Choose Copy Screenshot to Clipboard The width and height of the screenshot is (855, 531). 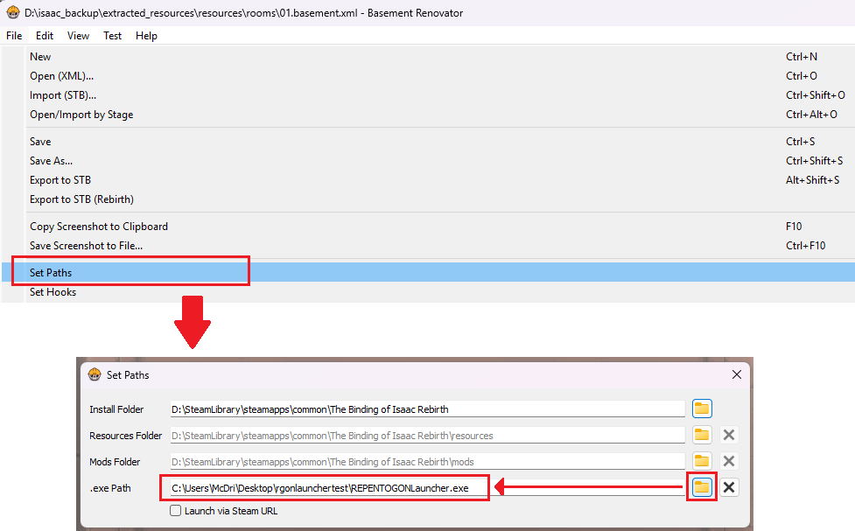[x=98, y=227]
